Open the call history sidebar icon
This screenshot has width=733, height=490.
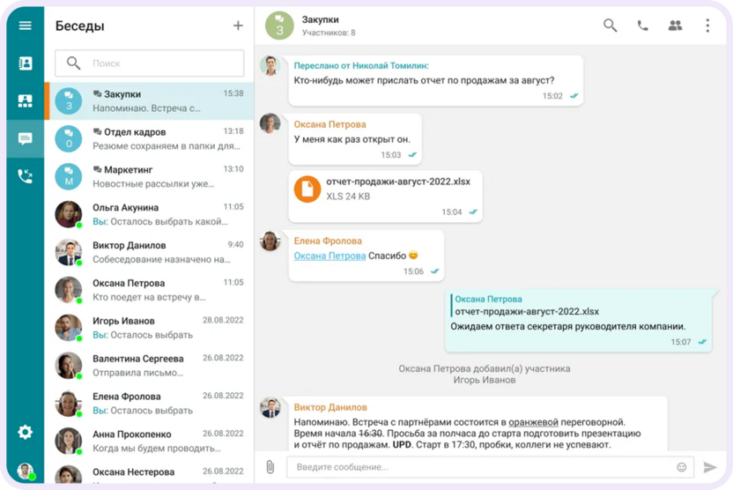tap(26, 175)
